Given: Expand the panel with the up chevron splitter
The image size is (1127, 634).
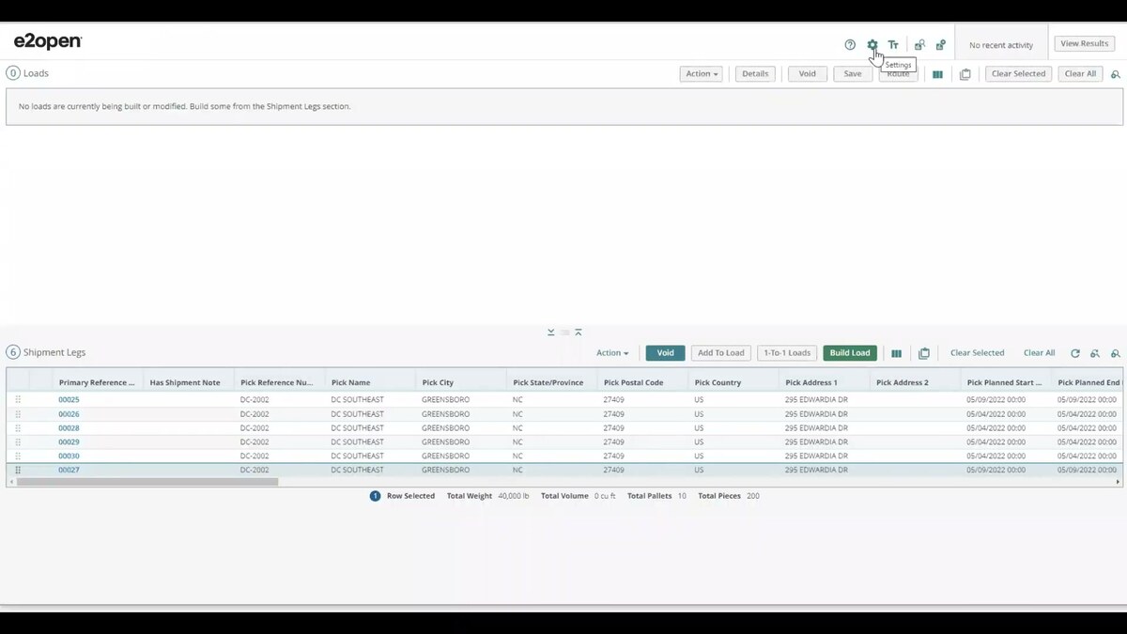Looking at the screenshot, I should click(579, 332).
